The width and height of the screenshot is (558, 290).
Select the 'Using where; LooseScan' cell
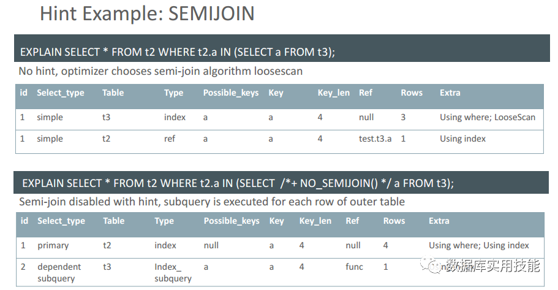pyautogui.click(x=487, y=117)
